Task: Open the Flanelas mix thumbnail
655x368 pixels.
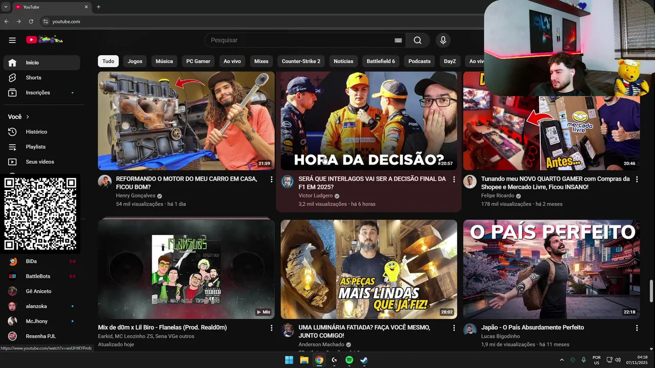Action: click(x=186, y=269)
